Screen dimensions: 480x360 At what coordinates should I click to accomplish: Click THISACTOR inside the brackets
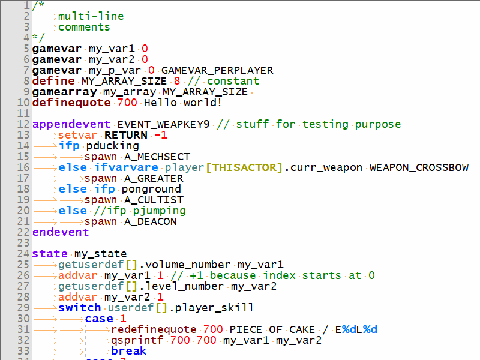pyautogui.click(x=244, y=167)
